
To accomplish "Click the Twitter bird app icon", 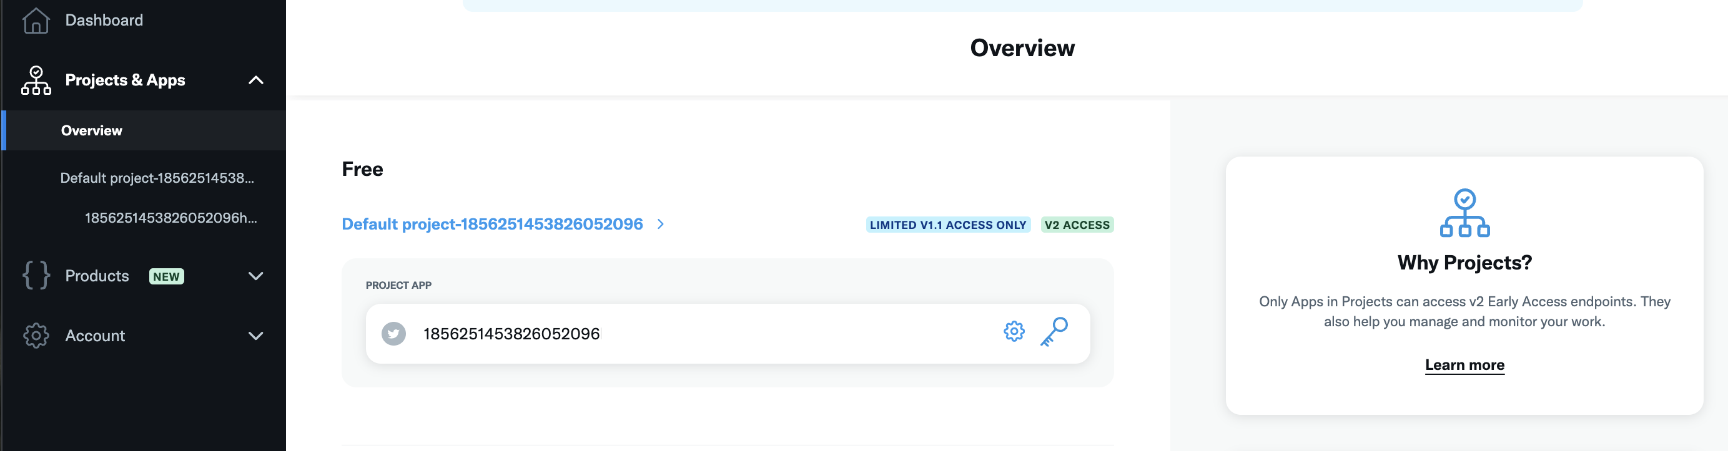I will point(394,333).
